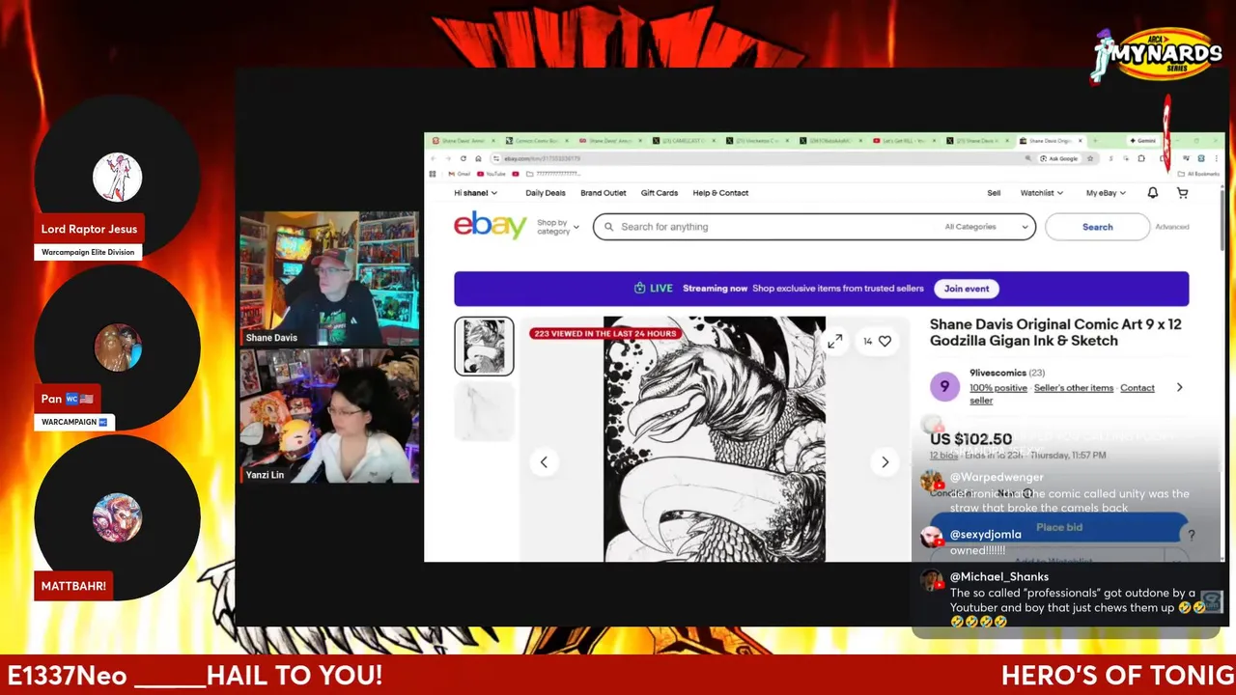1236x695 pixels.
Task: Click the Yanzi Lin webcam feed
Action: click(329, 416)
